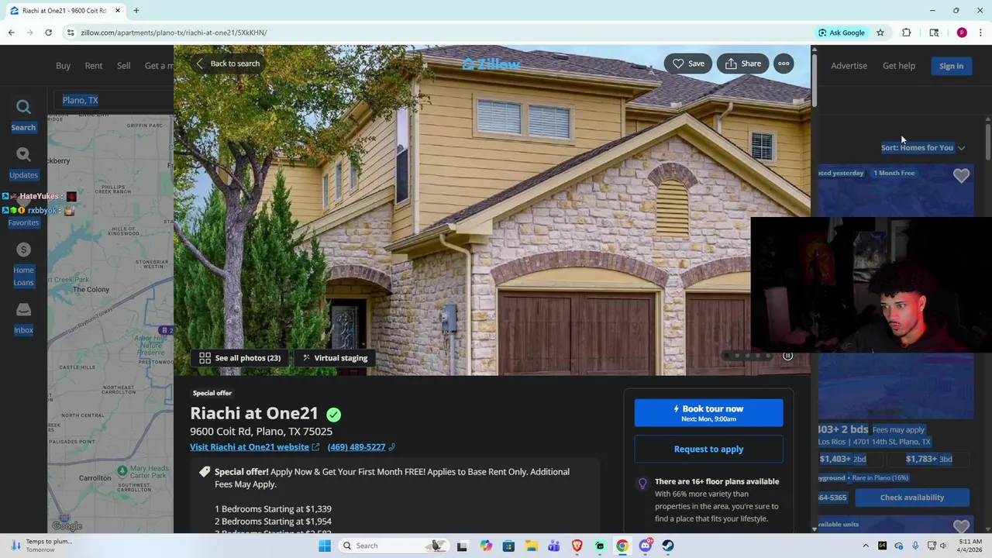Viewport: 992px width, 558px height.
Task: Call the (469) 489-5227 phone link
Action: (361, 447)
